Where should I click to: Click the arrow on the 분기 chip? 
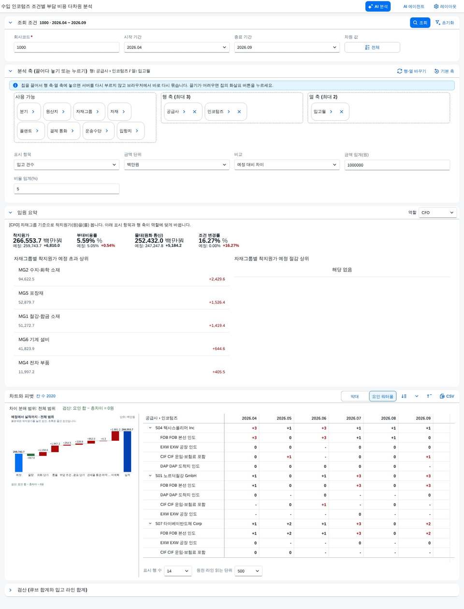[33, 112]
